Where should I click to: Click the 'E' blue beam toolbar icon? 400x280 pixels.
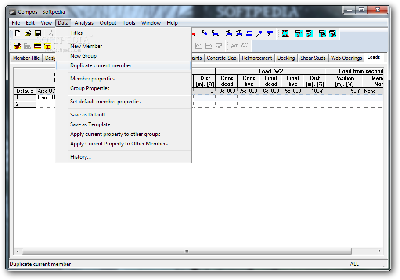[215, 33]
